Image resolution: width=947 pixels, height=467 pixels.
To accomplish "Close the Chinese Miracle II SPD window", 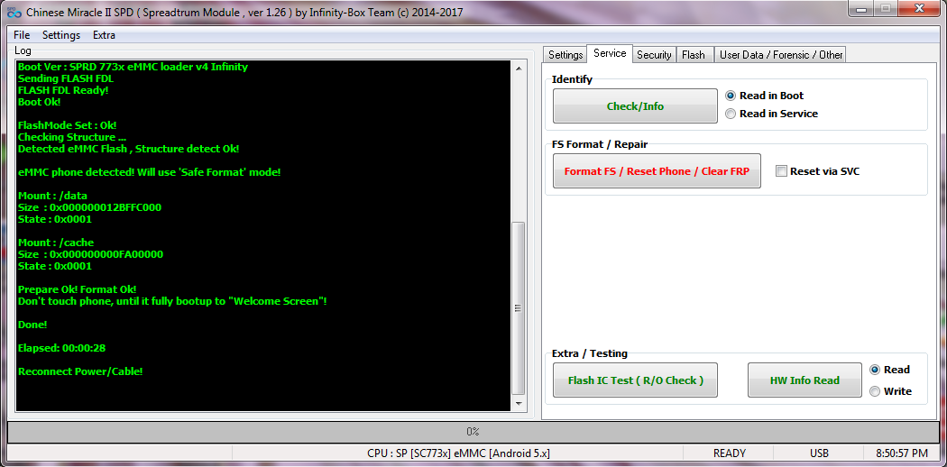I will [919, 8].
